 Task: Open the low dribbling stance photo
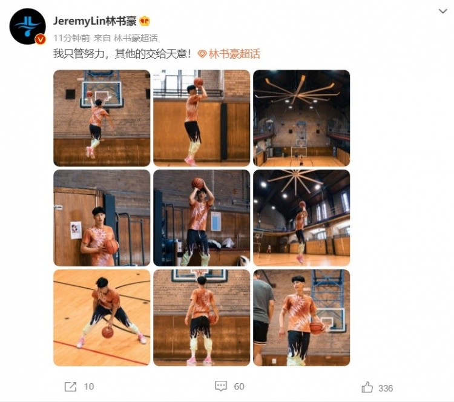pyautogui.click(x=102, y=318)
